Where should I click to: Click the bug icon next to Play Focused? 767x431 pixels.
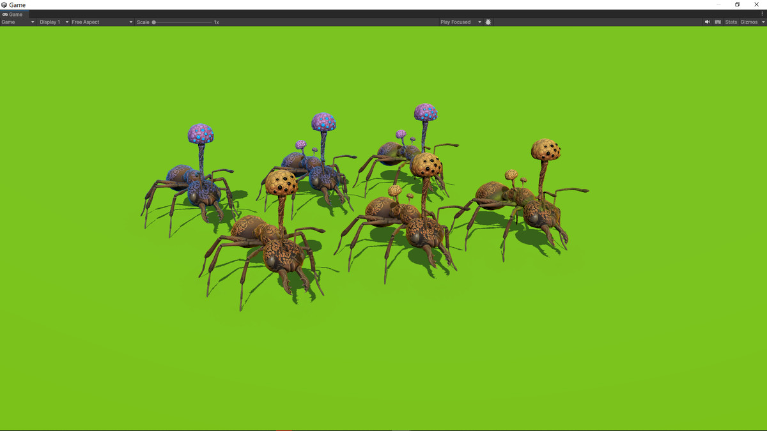coord(488,22)
